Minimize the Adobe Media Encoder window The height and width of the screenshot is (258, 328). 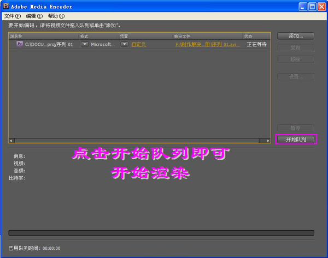click(x=303, y=7)
